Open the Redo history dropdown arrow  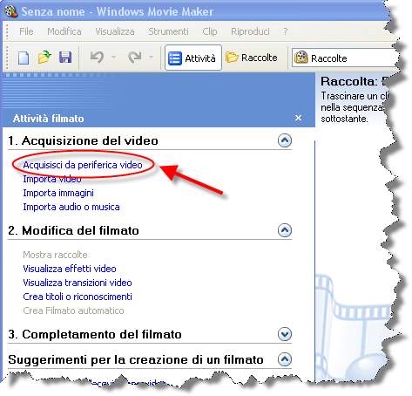(151, 58)
